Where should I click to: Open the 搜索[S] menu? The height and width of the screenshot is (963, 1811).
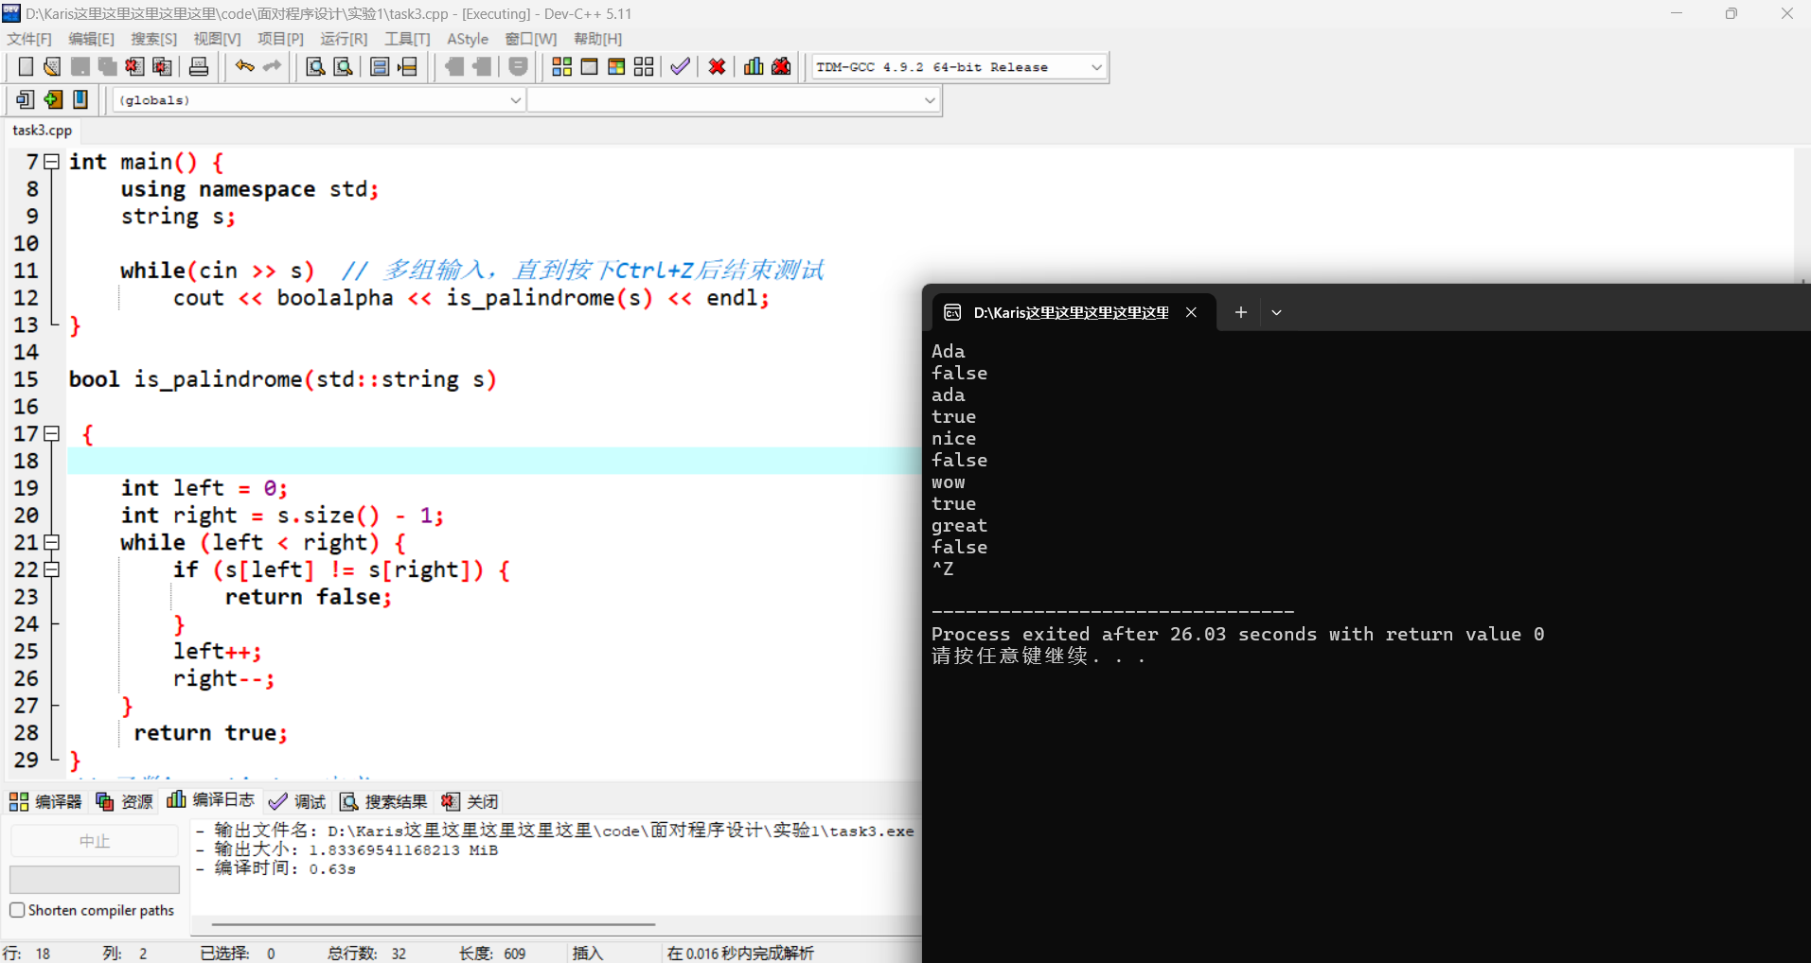click(153, 39)
